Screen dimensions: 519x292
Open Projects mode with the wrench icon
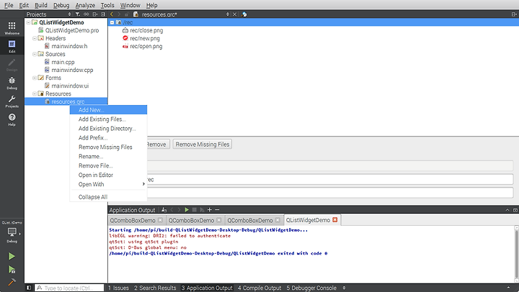click(x=12, y=101)
